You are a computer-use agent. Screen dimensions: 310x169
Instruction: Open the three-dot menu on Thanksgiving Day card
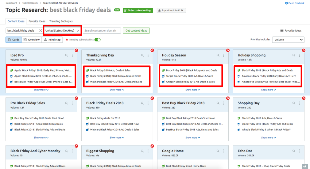point(148,55)
